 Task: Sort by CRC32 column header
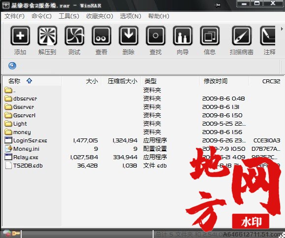point(271,81)
